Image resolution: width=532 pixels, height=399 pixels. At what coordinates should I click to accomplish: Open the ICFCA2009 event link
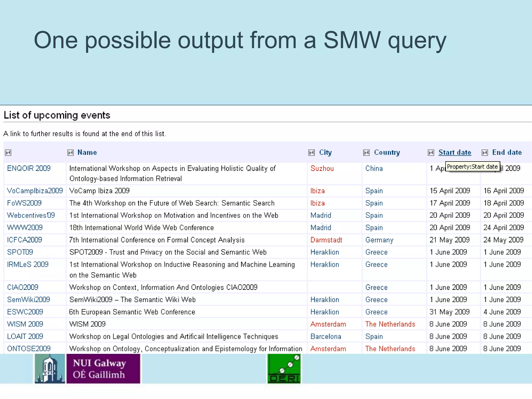coord(24,240)
